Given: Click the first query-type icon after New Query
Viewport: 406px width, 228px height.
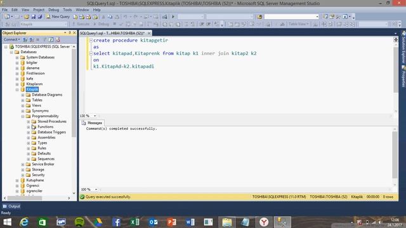Looking at the screenshot, I should tap(75, 17).
